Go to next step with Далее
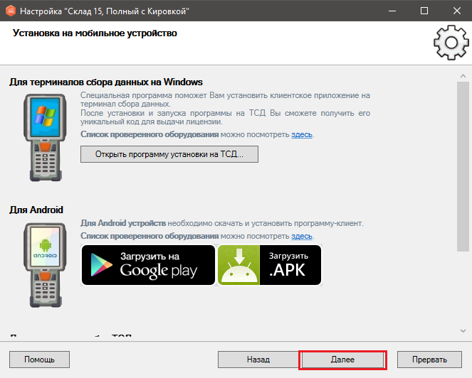The height and width of the screenshot is (378, 472). [x=342, y=360]
